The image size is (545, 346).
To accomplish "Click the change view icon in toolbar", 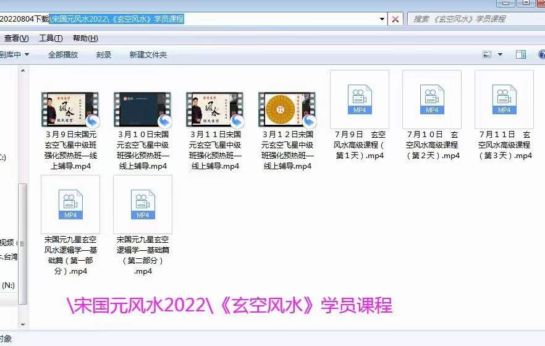I will [x=488, y=54].
